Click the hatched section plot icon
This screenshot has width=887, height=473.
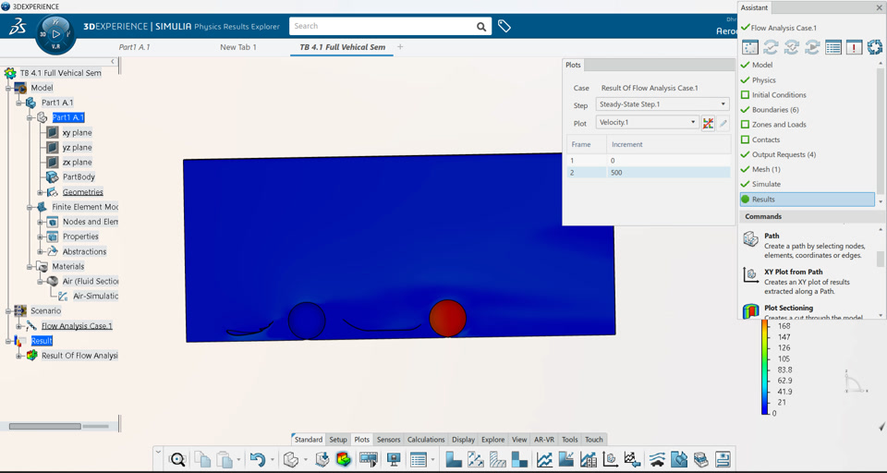(497, 459)
